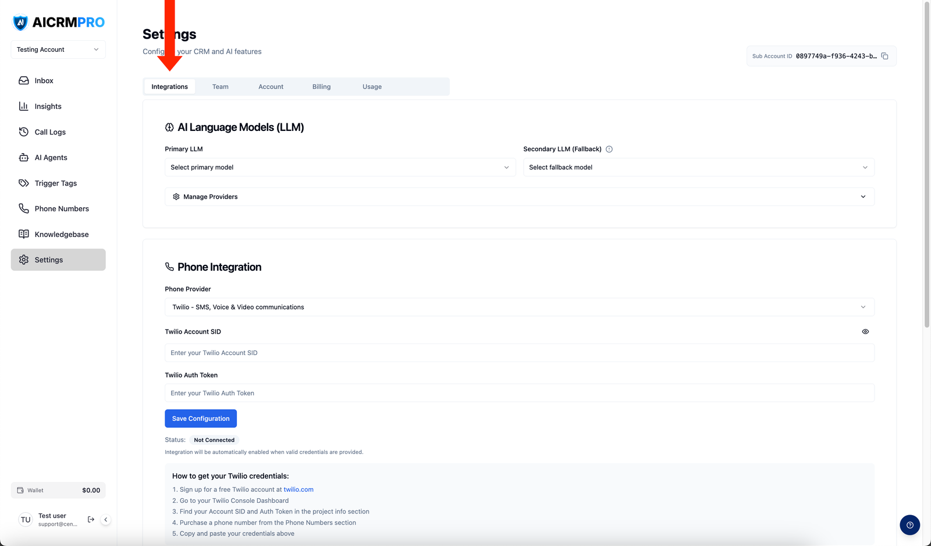This screenshot has height=546, width=931.
Task: Click the Settings gear icon in sidebar
Action: (x=24, y=260)
